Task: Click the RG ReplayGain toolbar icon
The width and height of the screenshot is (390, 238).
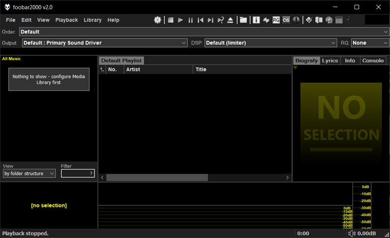Action: point(276,20)
